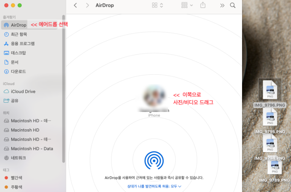Open the group-by options dropdown

click(187, 5)
